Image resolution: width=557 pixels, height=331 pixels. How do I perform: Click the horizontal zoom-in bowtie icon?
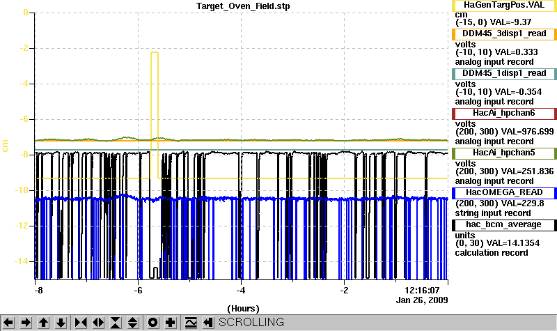pyautogui.click(x=81, y=323)
